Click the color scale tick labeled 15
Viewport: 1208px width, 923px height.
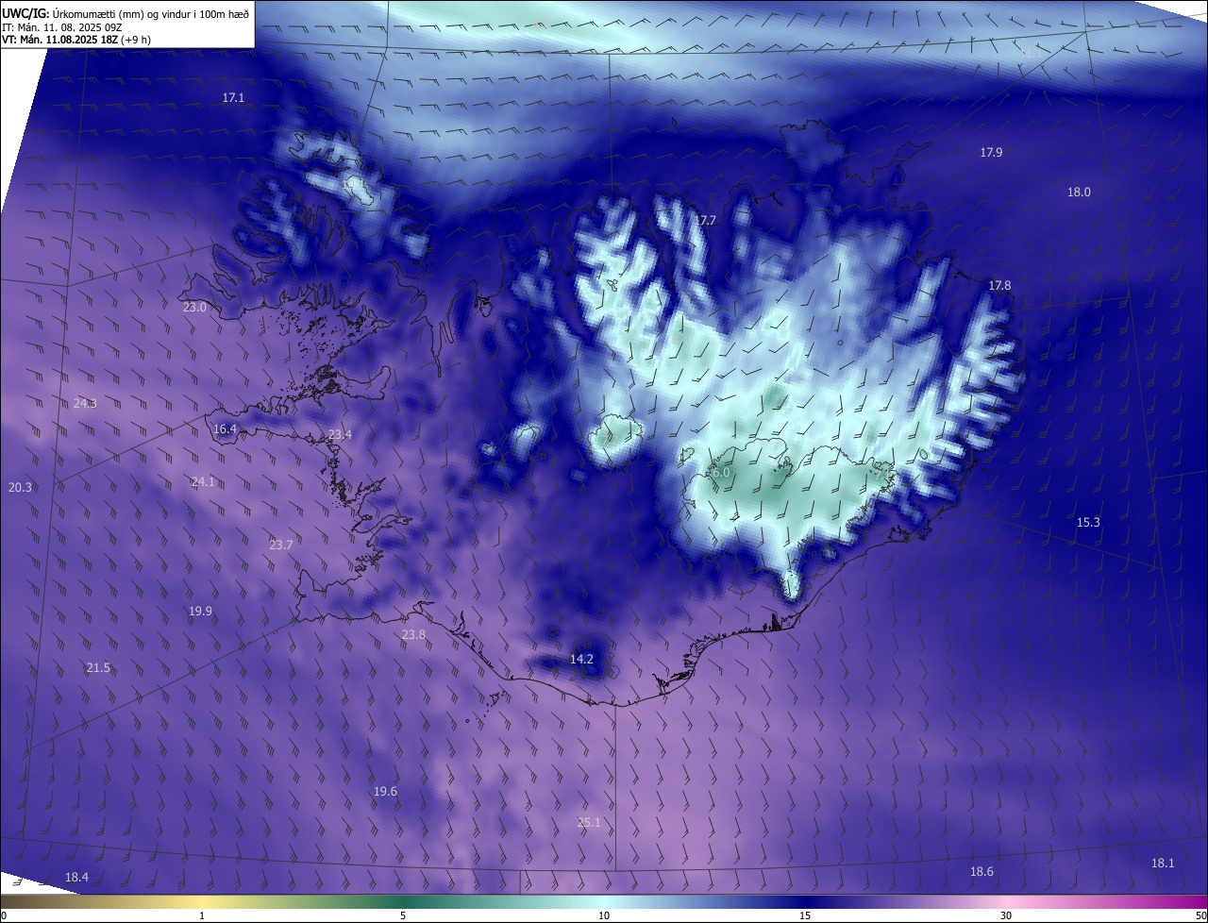click(x=805, y=915)
